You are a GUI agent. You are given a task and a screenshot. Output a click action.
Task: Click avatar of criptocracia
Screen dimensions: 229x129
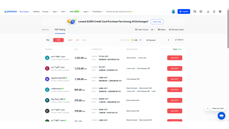tap(47, 90)
